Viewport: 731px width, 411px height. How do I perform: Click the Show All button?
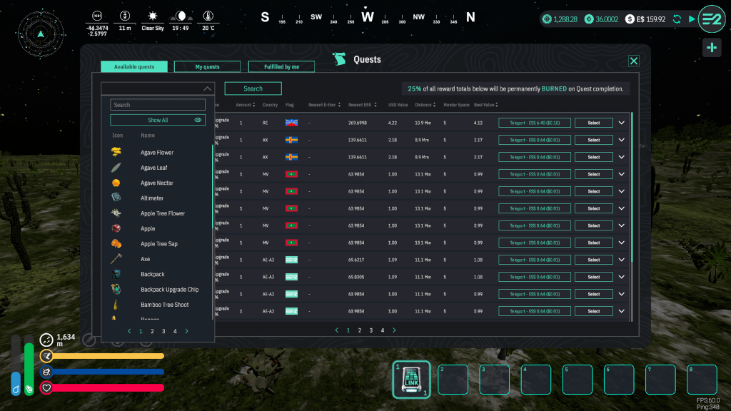point(158,120)
